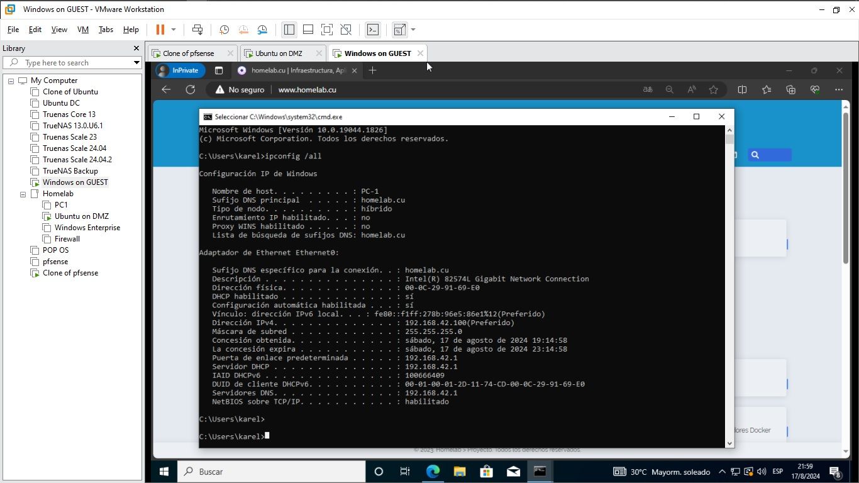Viewport: 859px width, 483px height.
Task: Select Ubuntu DC virtual machine
Action: 61,103
